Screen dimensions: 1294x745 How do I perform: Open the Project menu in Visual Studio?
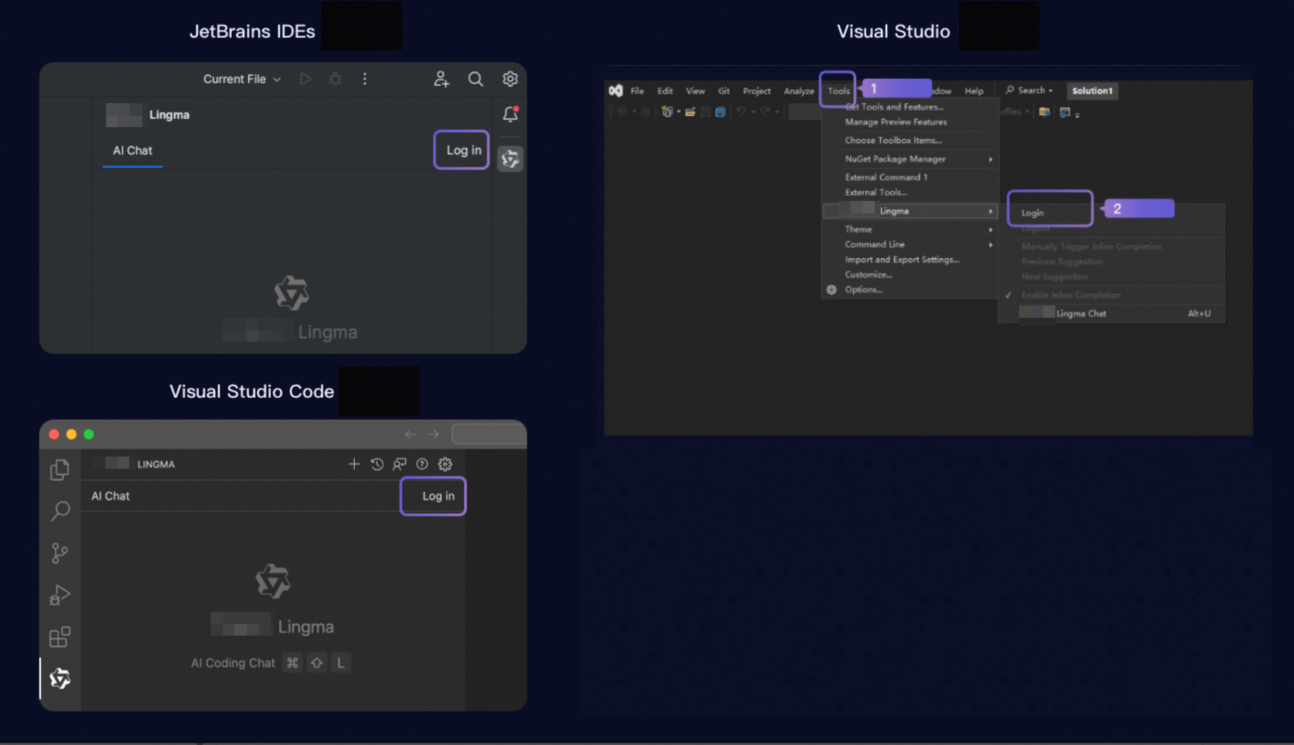click(756, 91)
